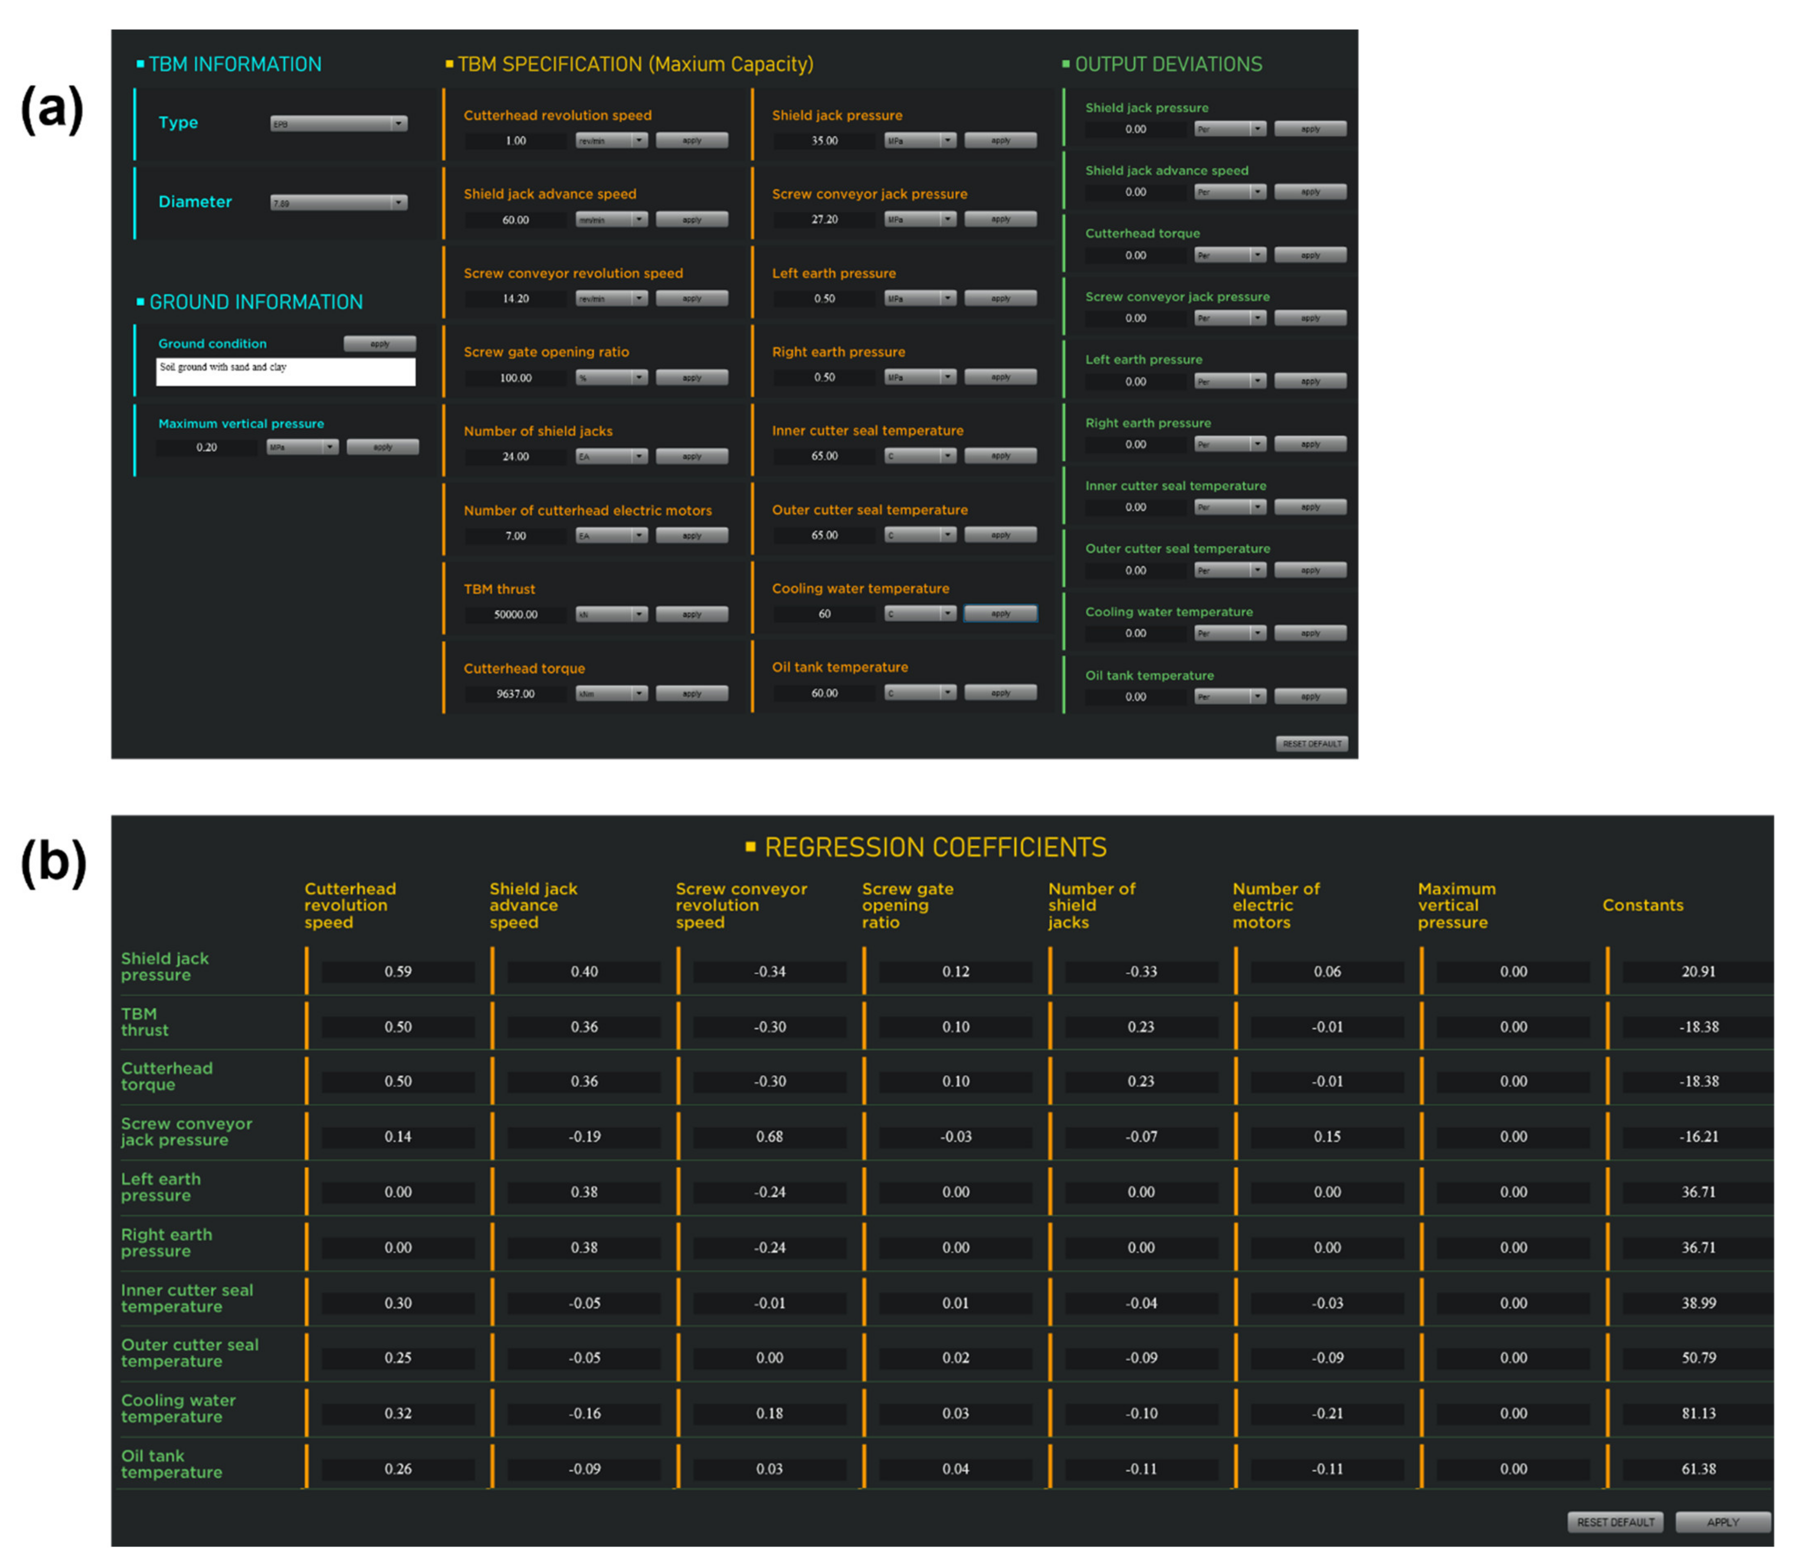Apply the Cutterhead torque specification value

(691, 694)
